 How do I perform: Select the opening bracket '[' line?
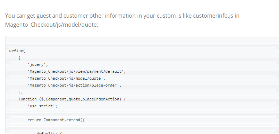point(19,58)
